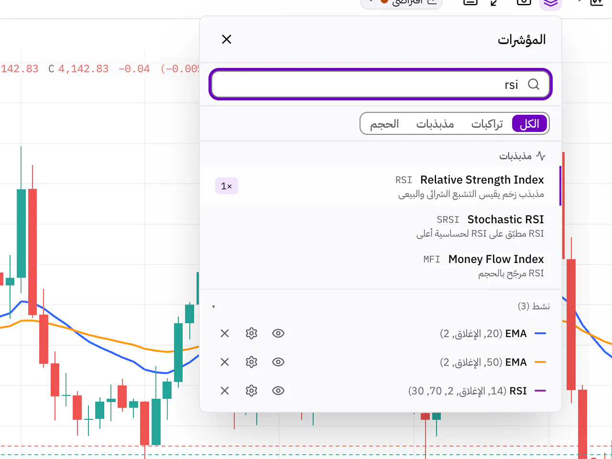The height and width of the screenshot is (459, 612).
Task: Select the الكل filter tab
Action: click(529, 124)
